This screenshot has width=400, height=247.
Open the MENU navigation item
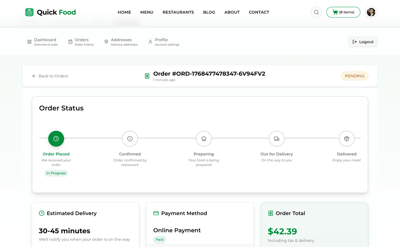click(147, 12)
